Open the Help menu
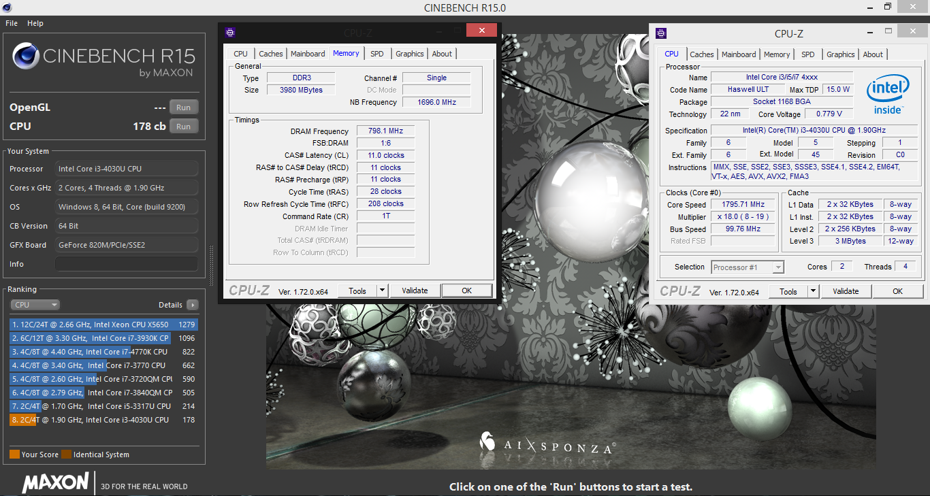 pyautogui.click(x=35, y=23)
